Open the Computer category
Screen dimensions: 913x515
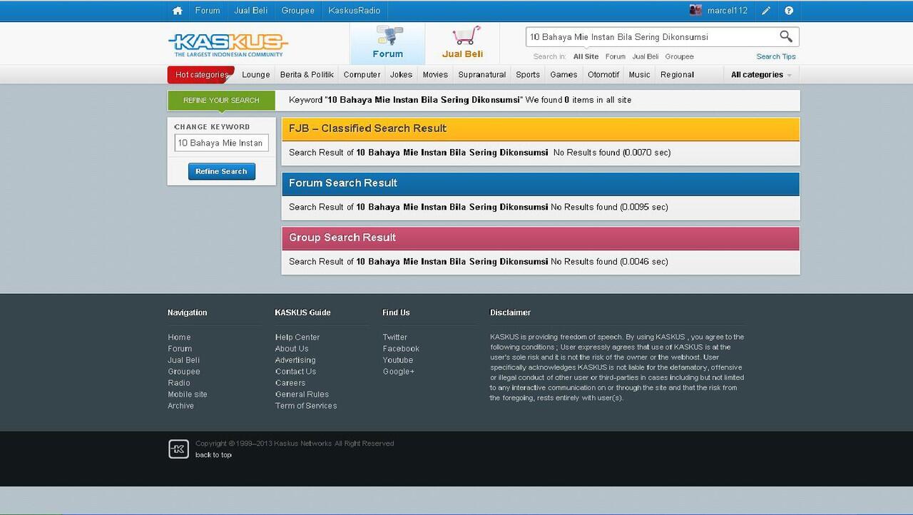coord(362,75)
